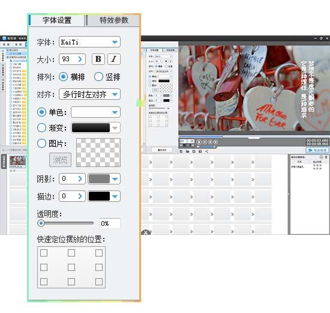
Task: Click the 浏览 browse button
Action: click(x=60, y=160)
